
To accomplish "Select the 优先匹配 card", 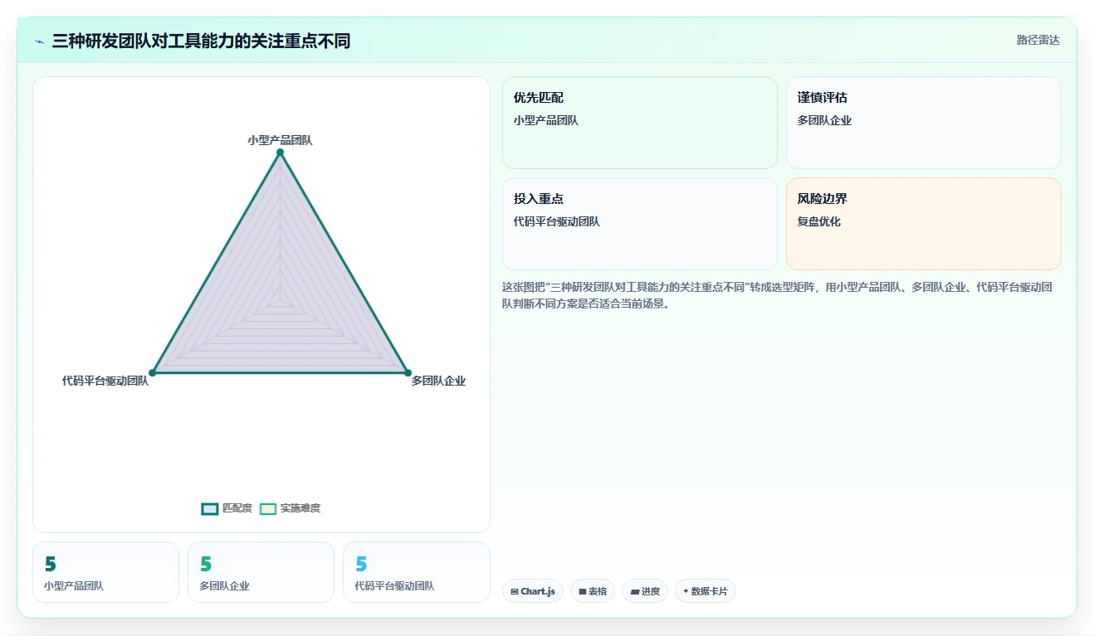I will coord(640,123).
